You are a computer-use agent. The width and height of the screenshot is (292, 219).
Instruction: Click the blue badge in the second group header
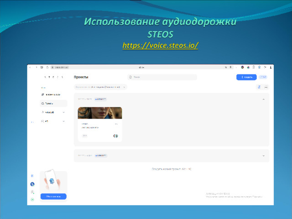click(101, 156)
